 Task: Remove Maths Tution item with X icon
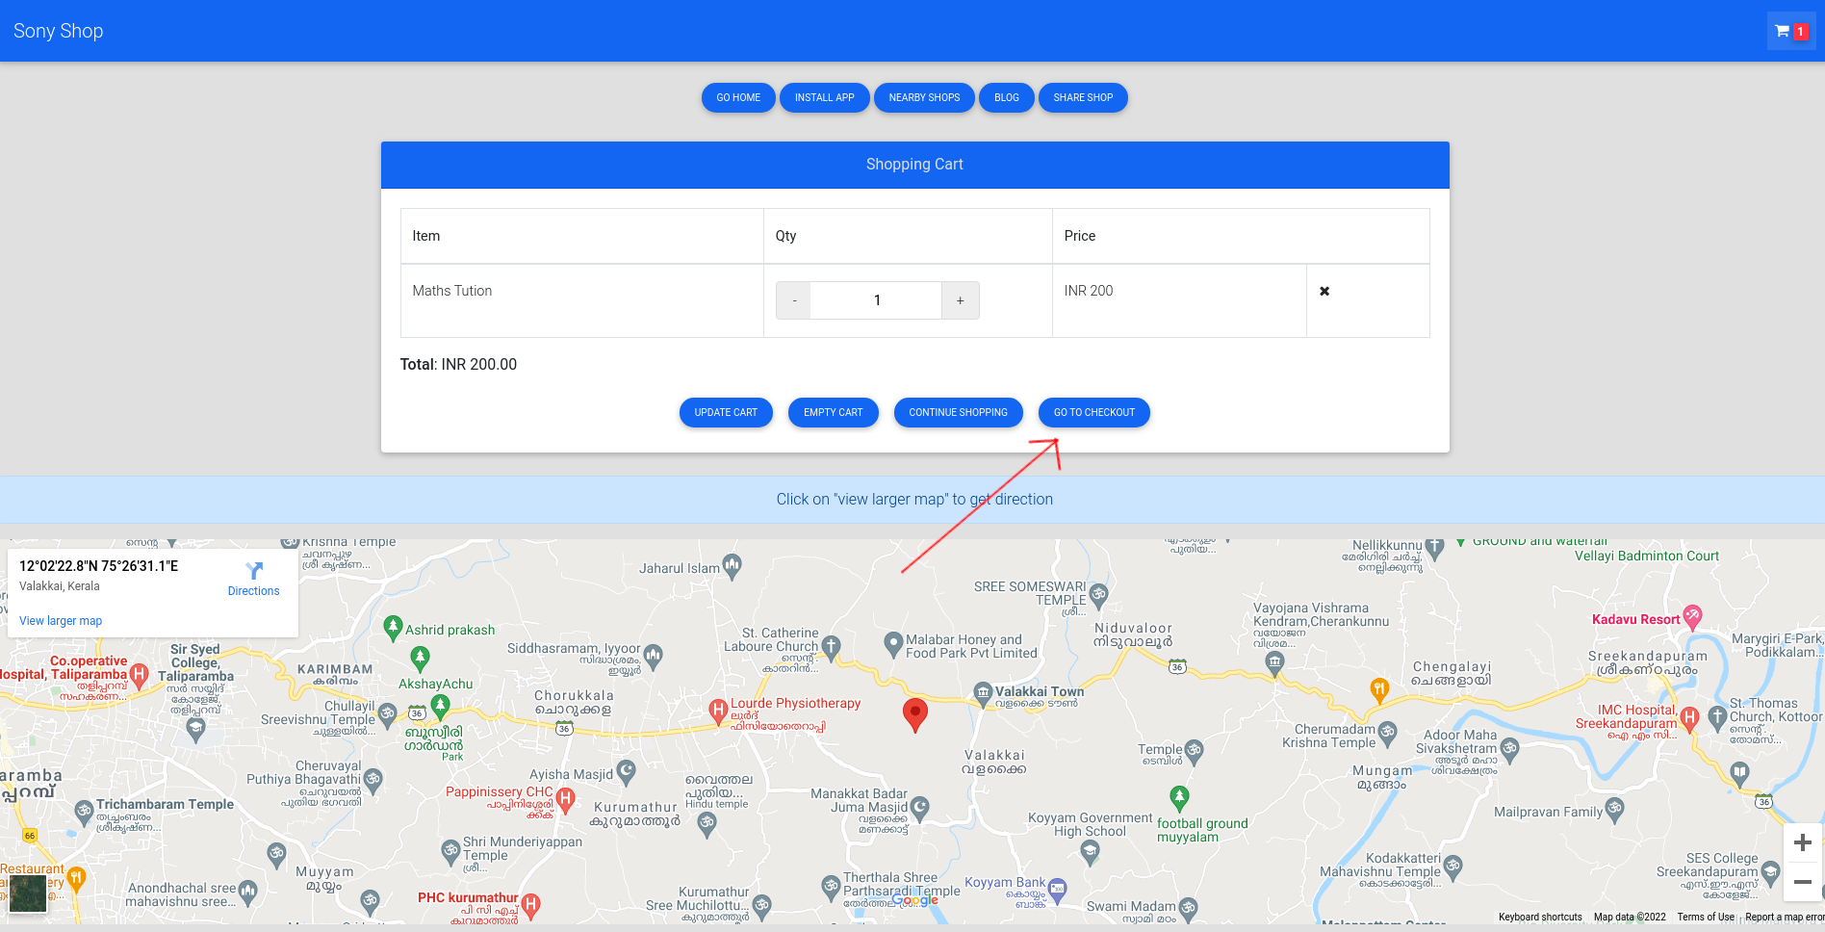click(1324, 291)
